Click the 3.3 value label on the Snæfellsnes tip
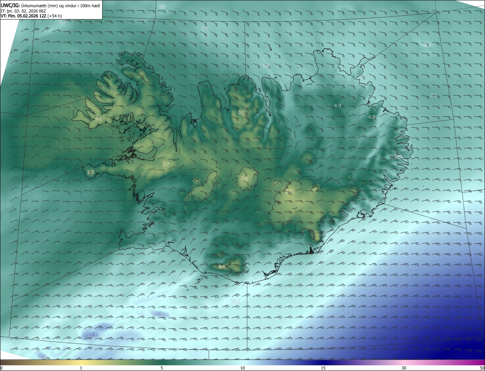The height and width of the screenshot is (371, 485). tap(90, 172)
